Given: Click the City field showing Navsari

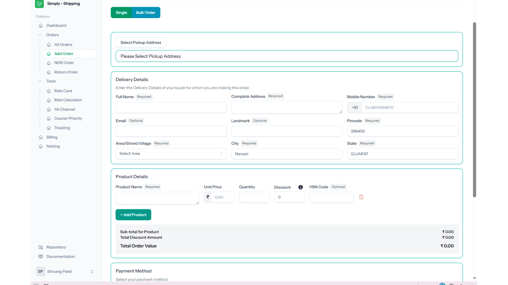Looking at the screenshot, I should click(287, 154).
